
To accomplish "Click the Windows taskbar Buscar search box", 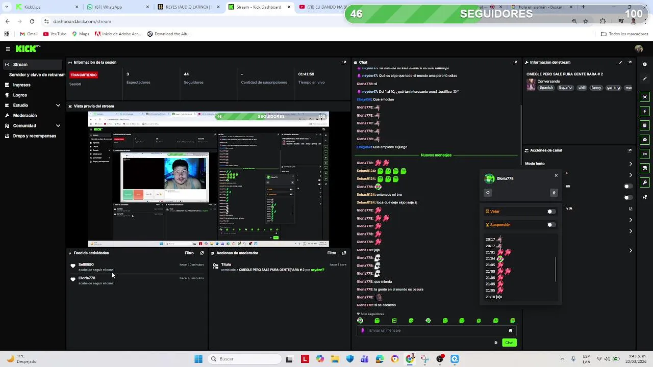I will [x=244, y=359].
